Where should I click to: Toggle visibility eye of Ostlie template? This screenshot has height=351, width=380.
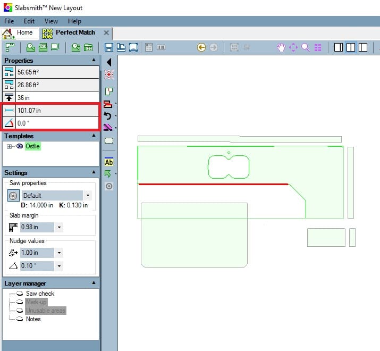point(20,146)
